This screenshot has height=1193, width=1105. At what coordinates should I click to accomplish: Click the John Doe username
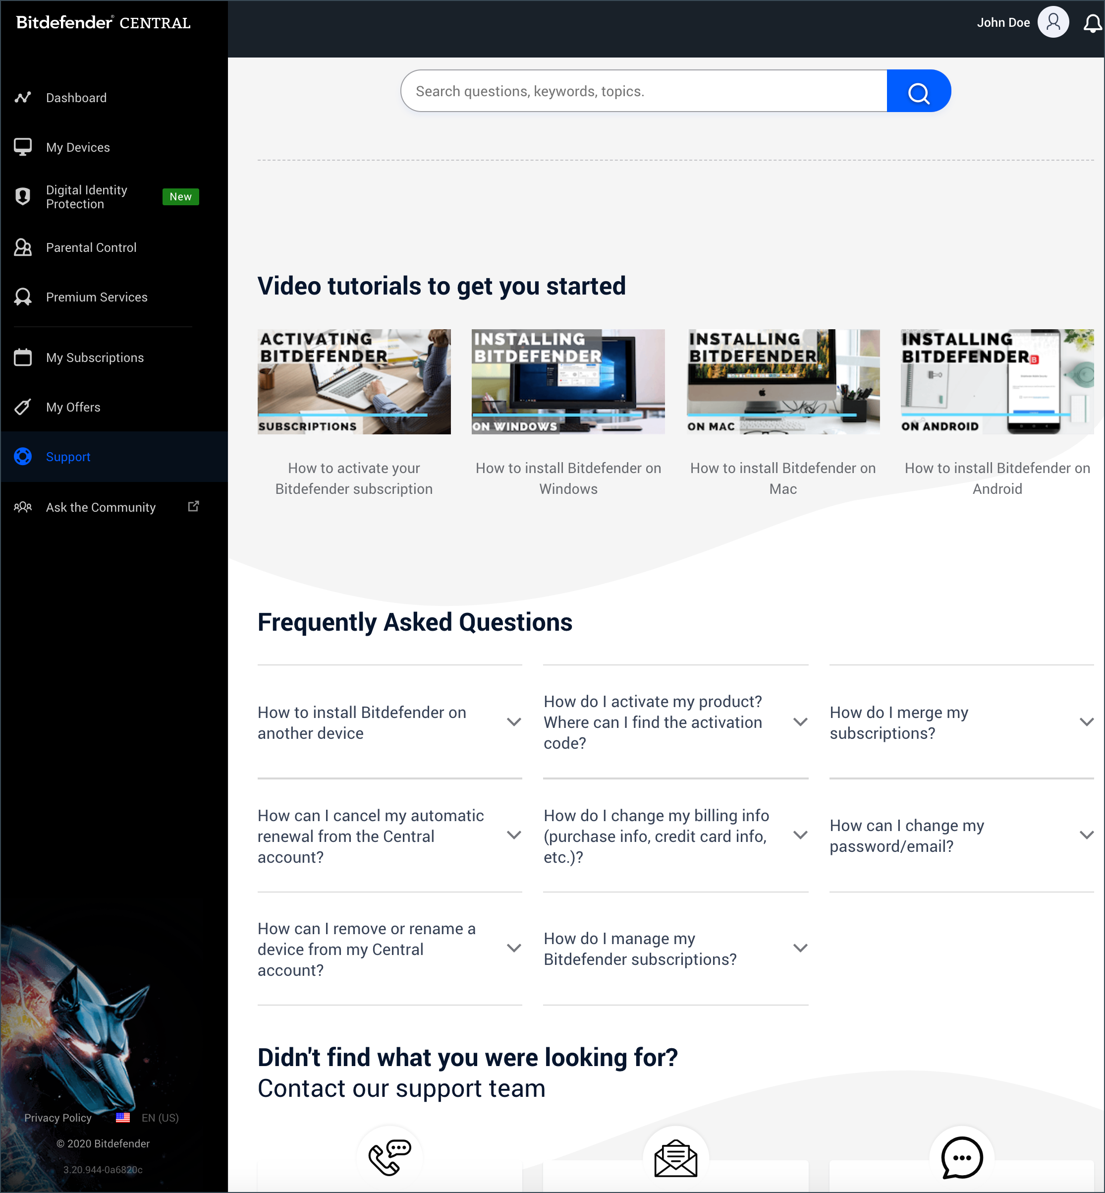pyautogui.click(x=1003, y=23)
